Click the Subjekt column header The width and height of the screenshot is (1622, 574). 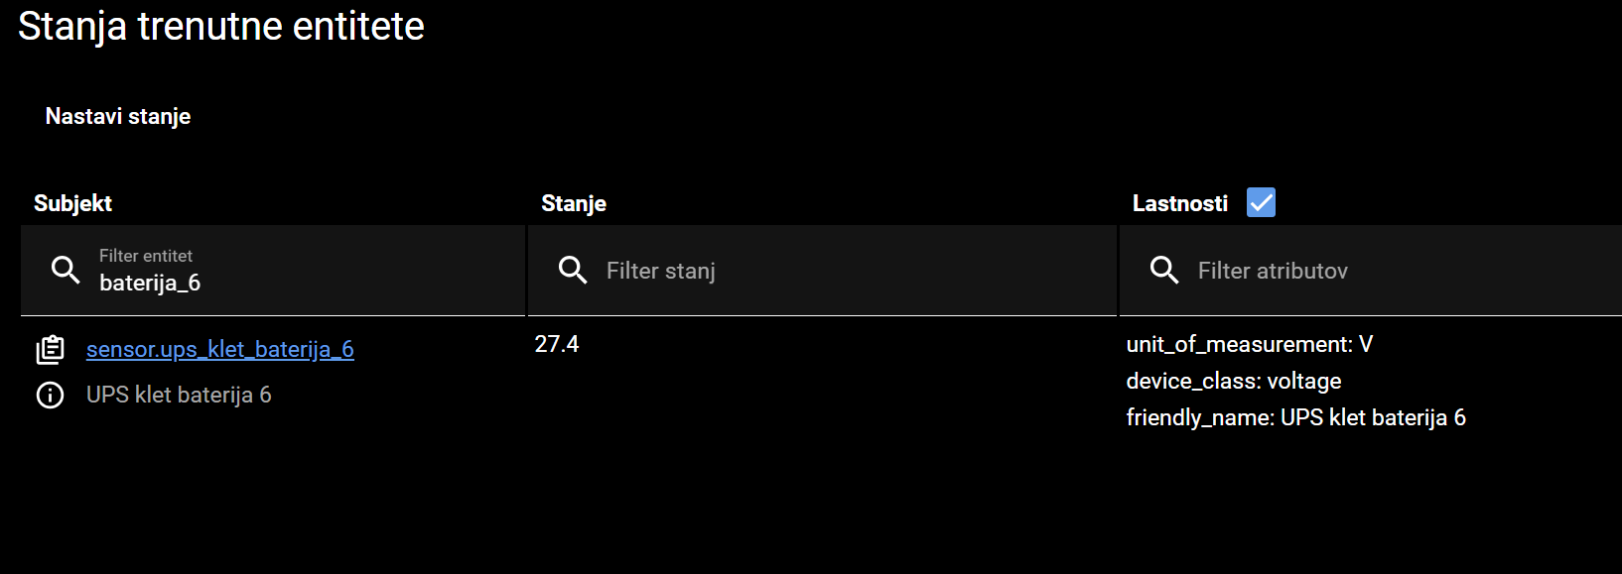[x=72, y=203]
